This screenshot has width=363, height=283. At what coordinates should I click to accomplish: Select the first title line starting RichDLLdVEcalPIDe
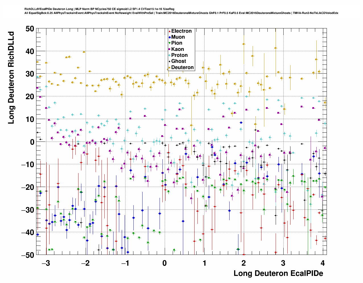point(99,9)
